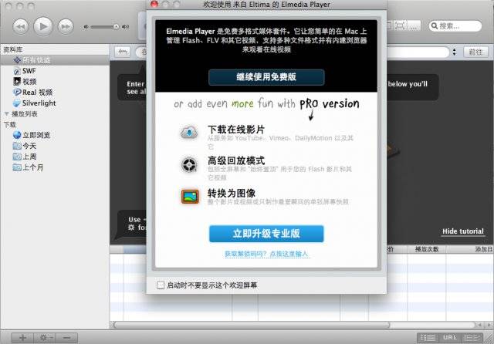494x344 pixels.
Task: Click the 下载在线影片 cloud download icon
Action: [x=189, y=132]
